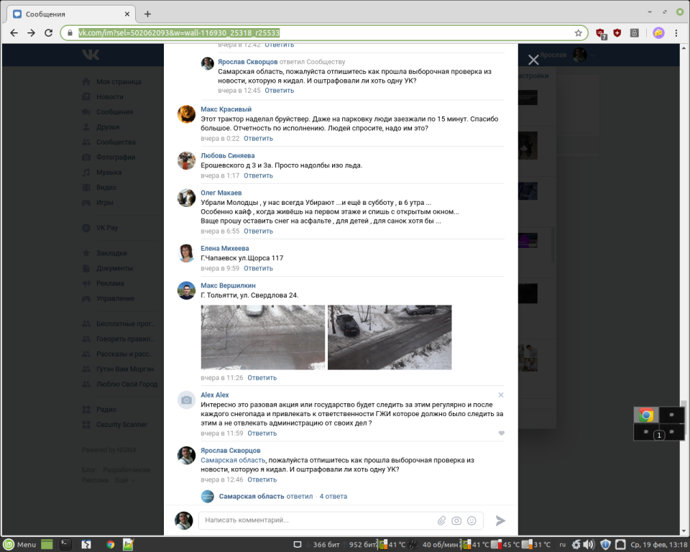Reload the page in the browser
690x552 pixels.
pos(49,33)
